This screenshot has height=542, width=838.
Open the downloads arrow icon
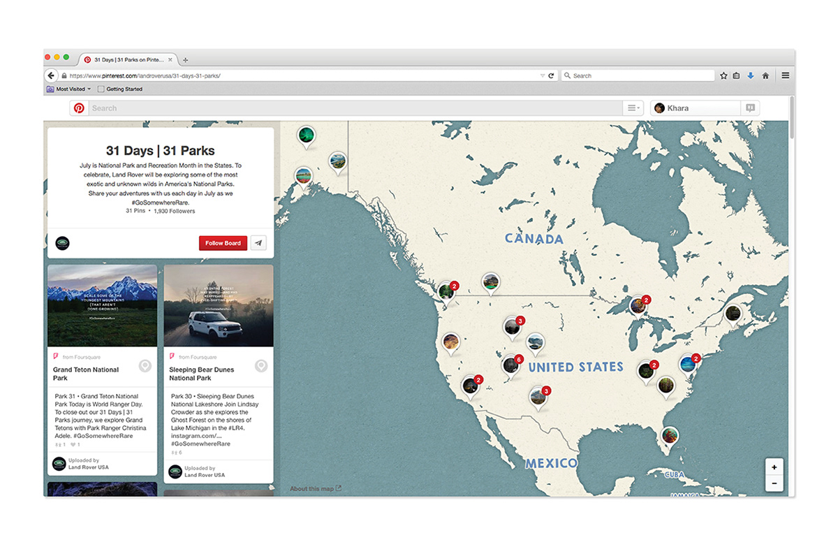pyautogui.click(x=751, y=75)
